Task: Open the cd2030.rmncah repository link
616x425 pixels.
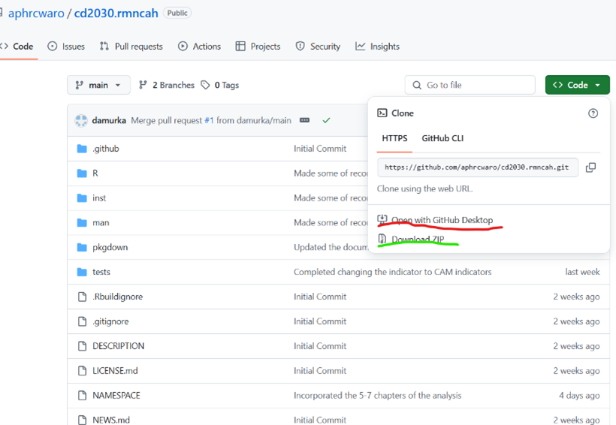Action: click(116, 14)
